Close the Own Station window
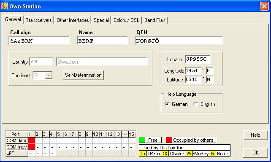The image size is (271, 162). pos(264,6)
